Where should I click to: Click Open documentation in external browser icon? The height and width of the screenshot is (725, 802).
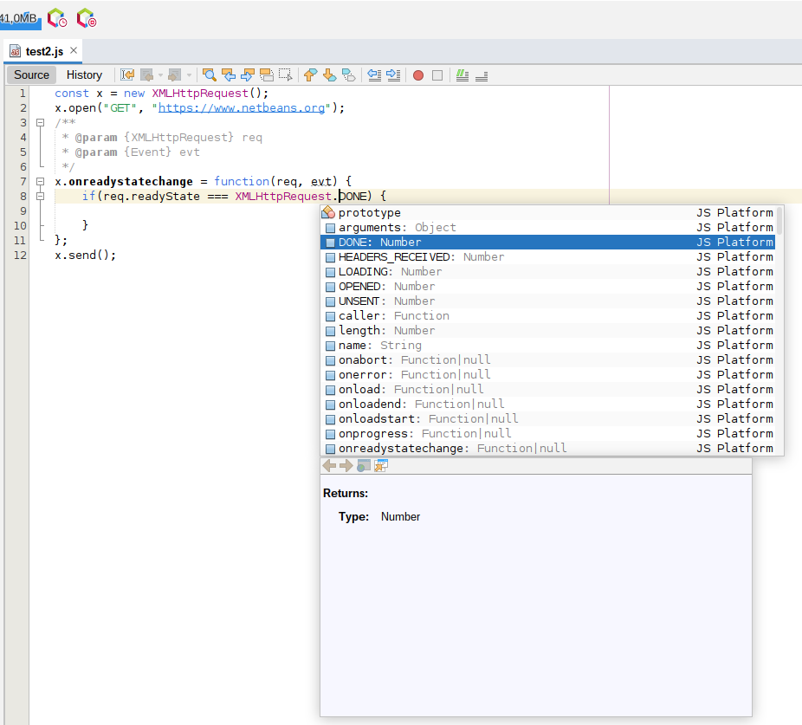click(364, 466)
